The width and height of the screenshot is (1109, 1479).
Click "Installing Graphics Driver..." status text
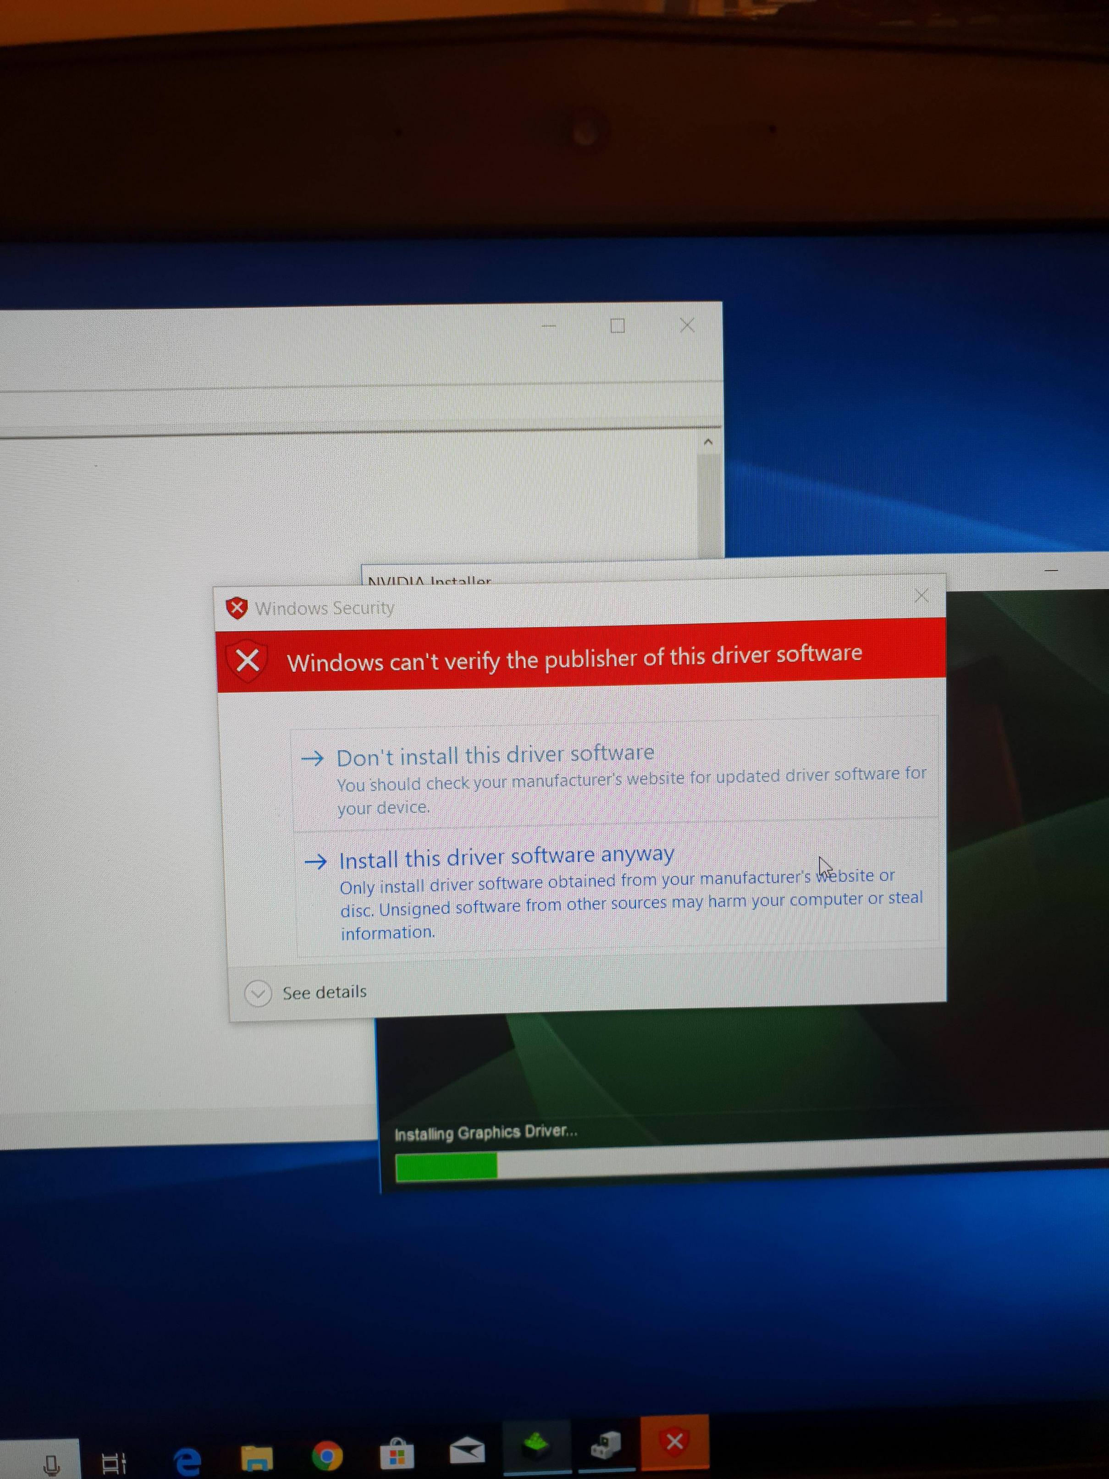point(486,1133)
